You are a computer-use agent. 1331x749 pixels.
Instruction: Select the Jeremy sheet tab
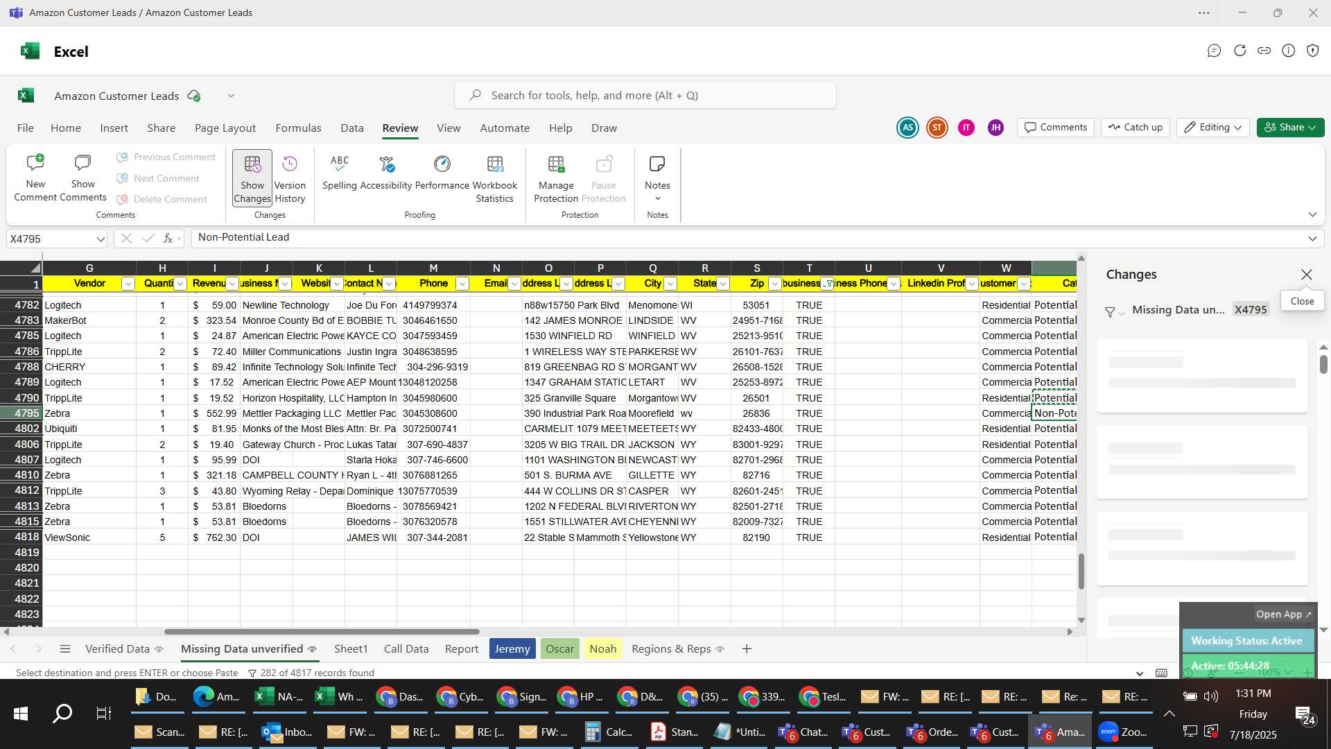tap(512, 649)
